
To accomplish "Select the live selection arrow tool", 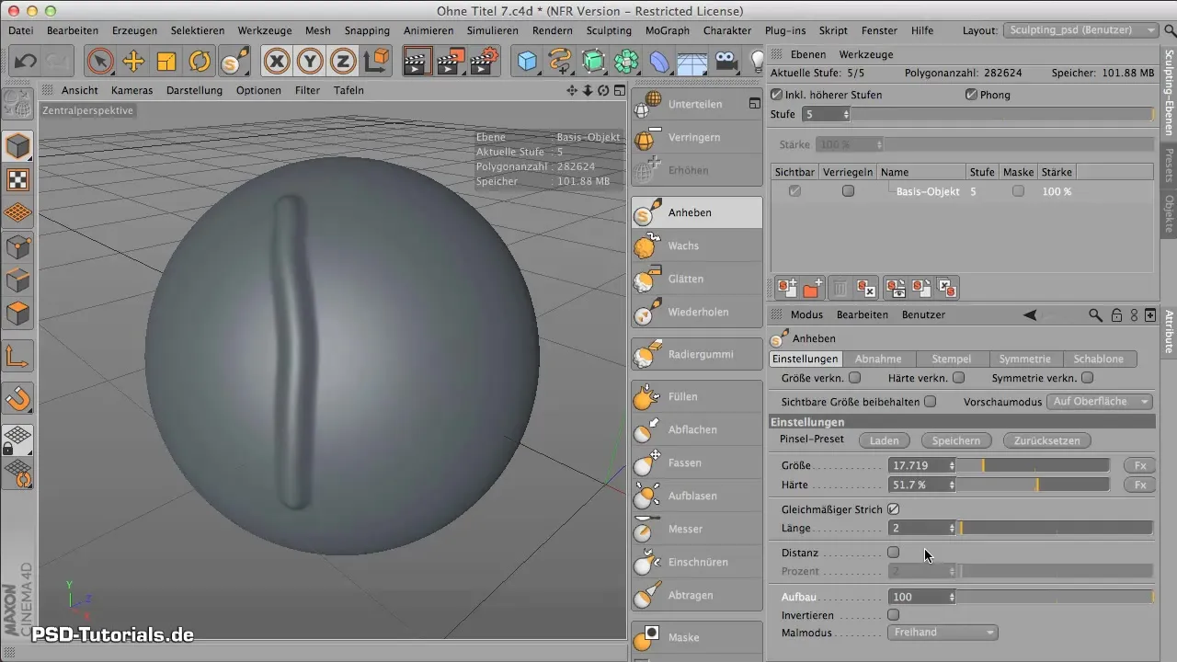I will point(100,62).
